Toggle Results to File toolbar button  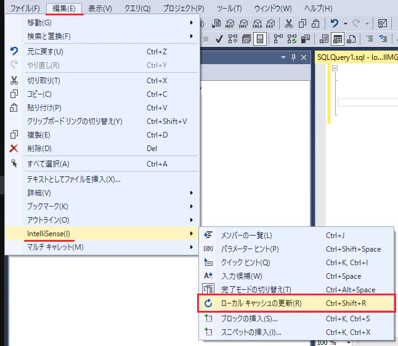351,39
